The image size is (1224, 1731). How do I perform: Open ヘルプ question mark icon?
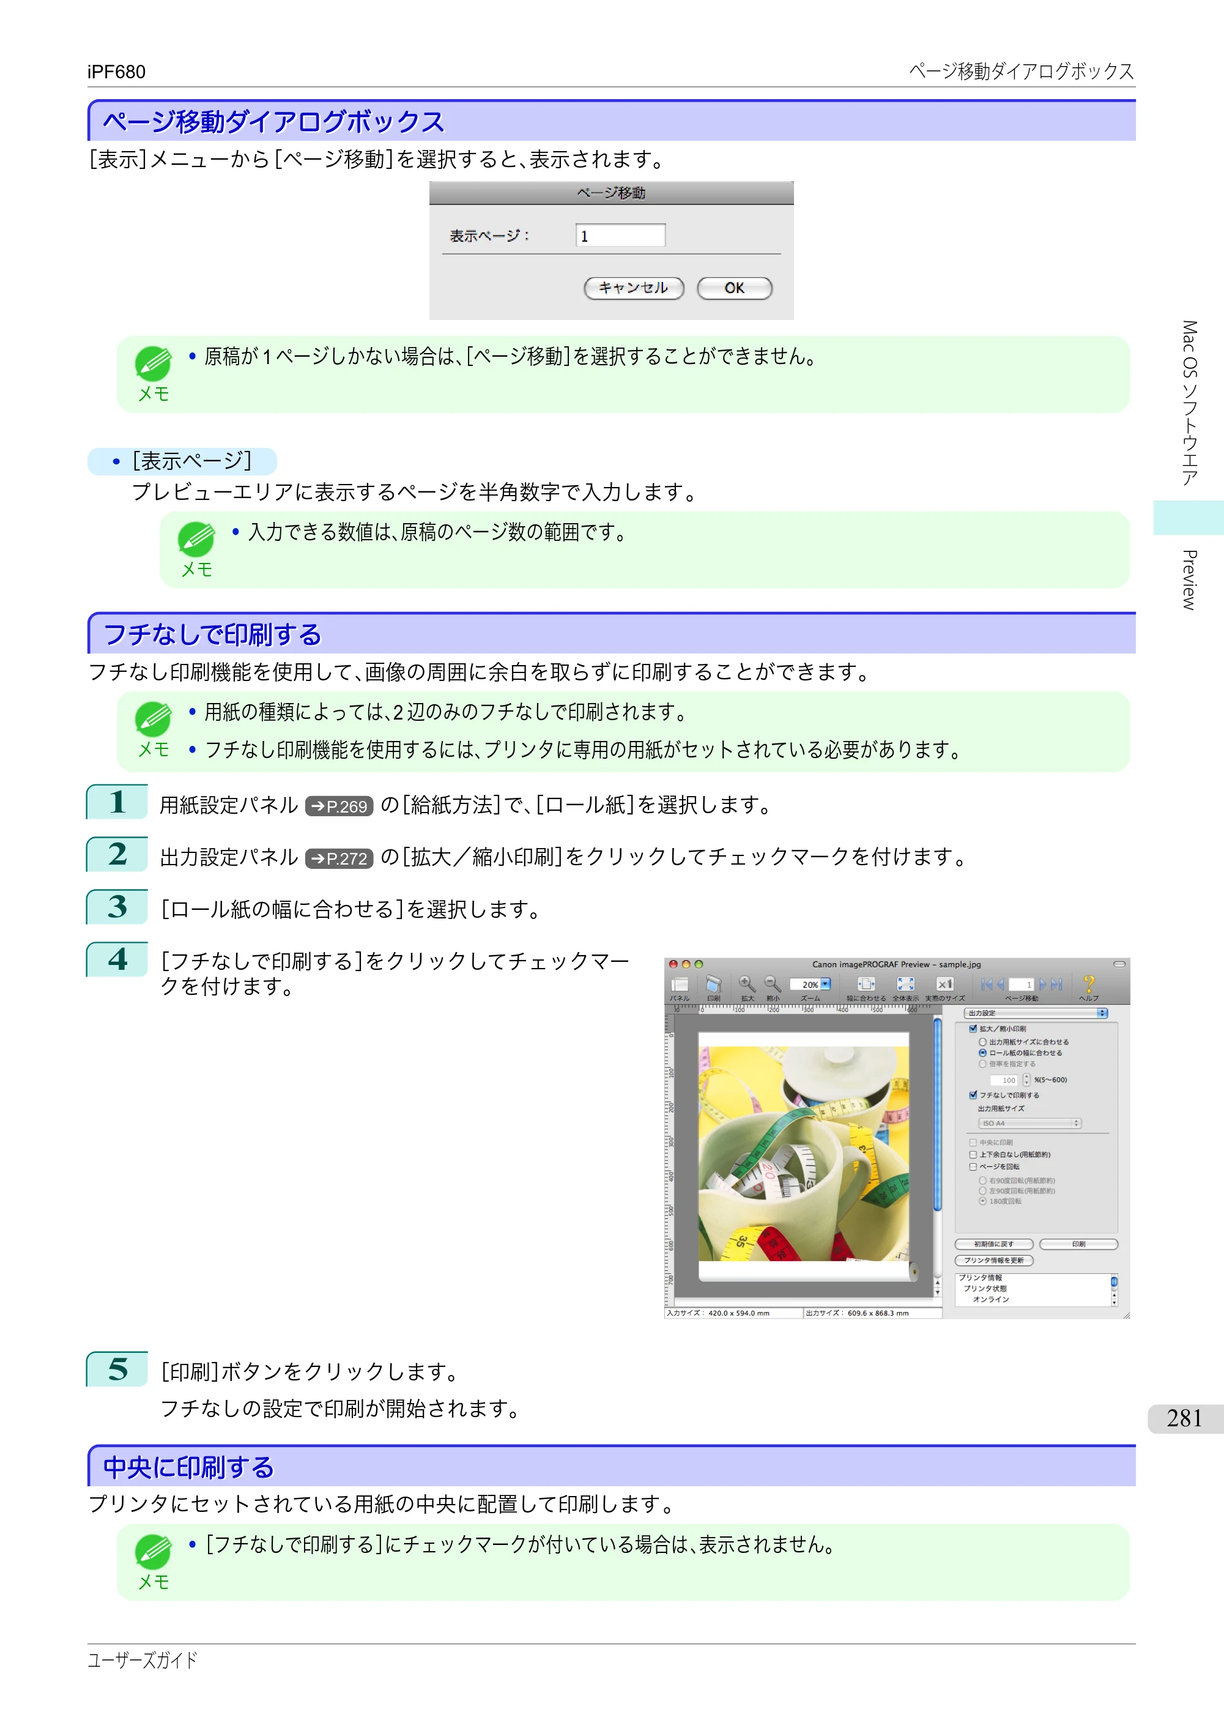click(x=1088, y=984)
